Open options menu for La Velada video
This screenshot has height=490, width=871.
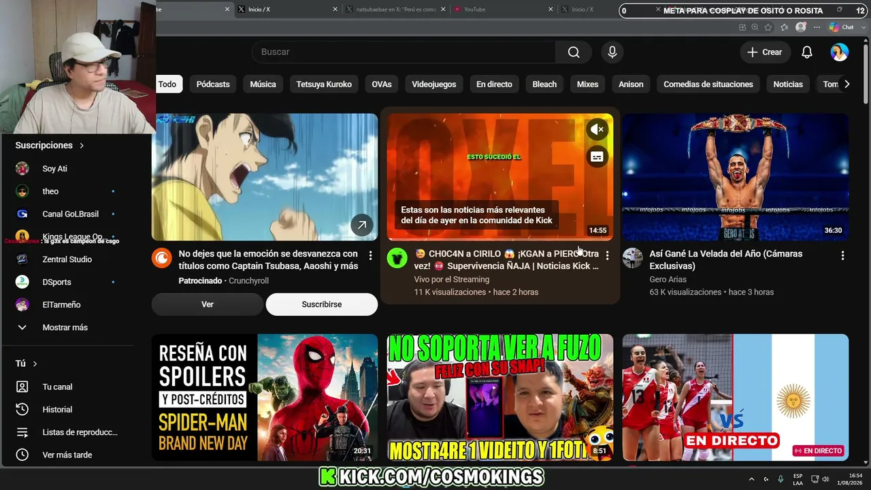coord(842,255)
